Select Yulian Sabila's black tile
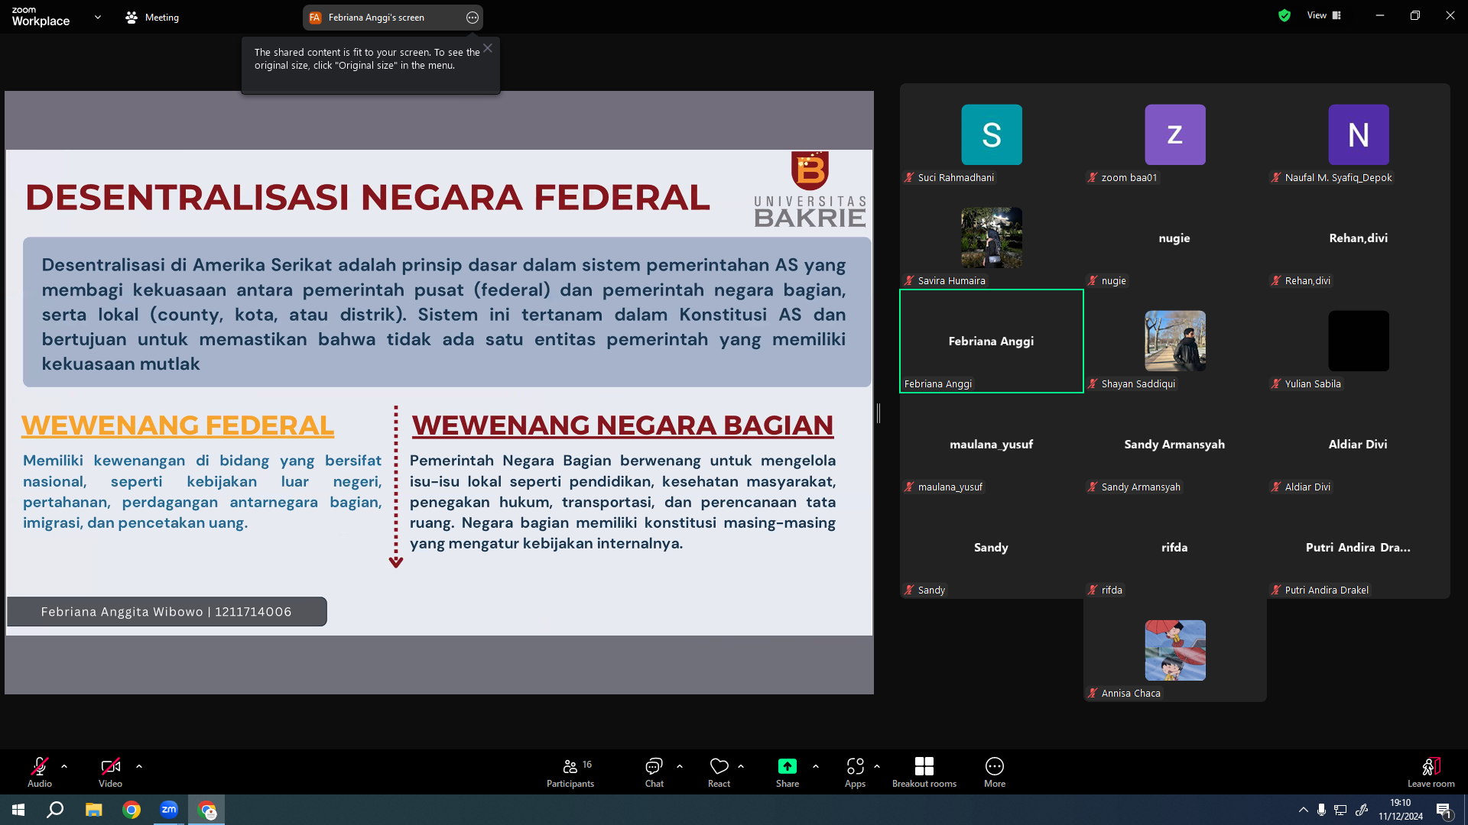 (x=1359, y=341)
